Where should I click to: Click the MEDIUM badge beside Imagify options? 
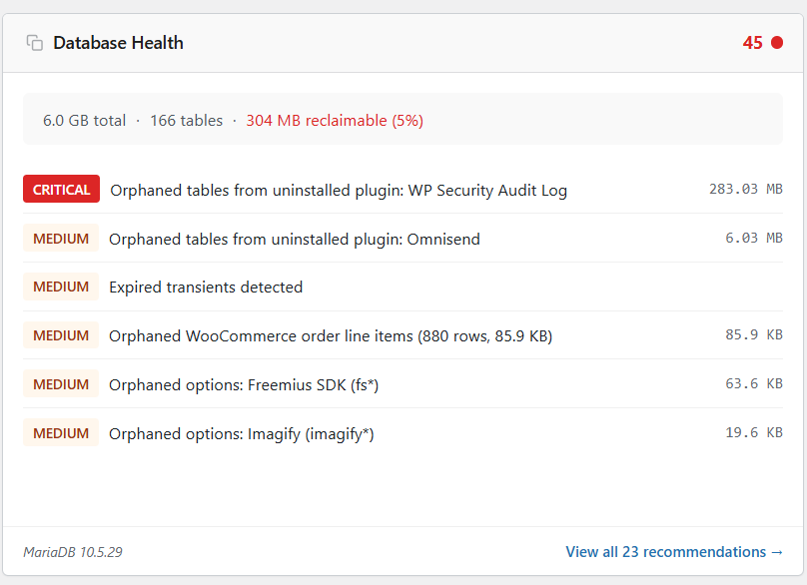tap(61, 432)
